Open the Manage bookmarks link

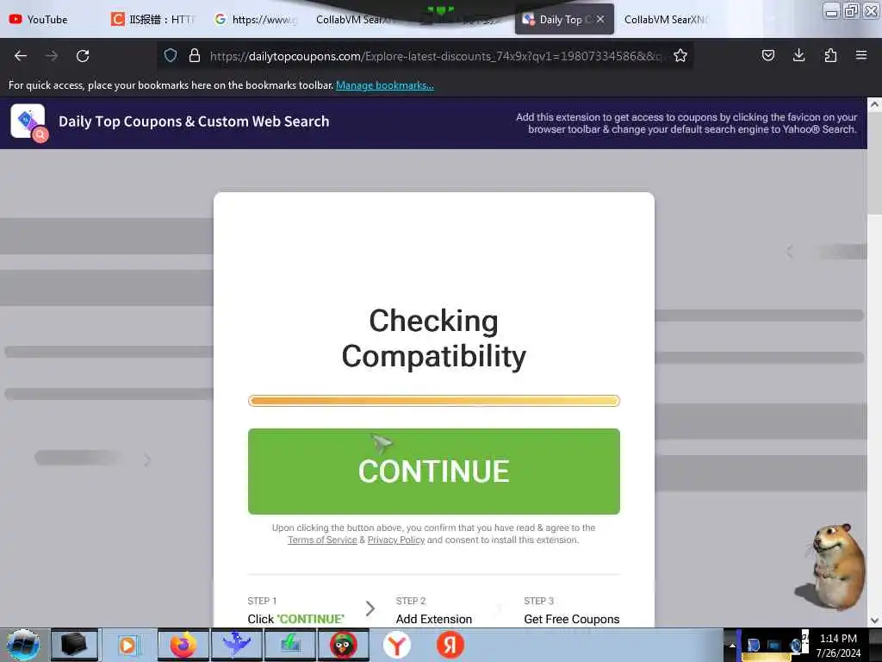pyautogui.click(x=385, y=85)
